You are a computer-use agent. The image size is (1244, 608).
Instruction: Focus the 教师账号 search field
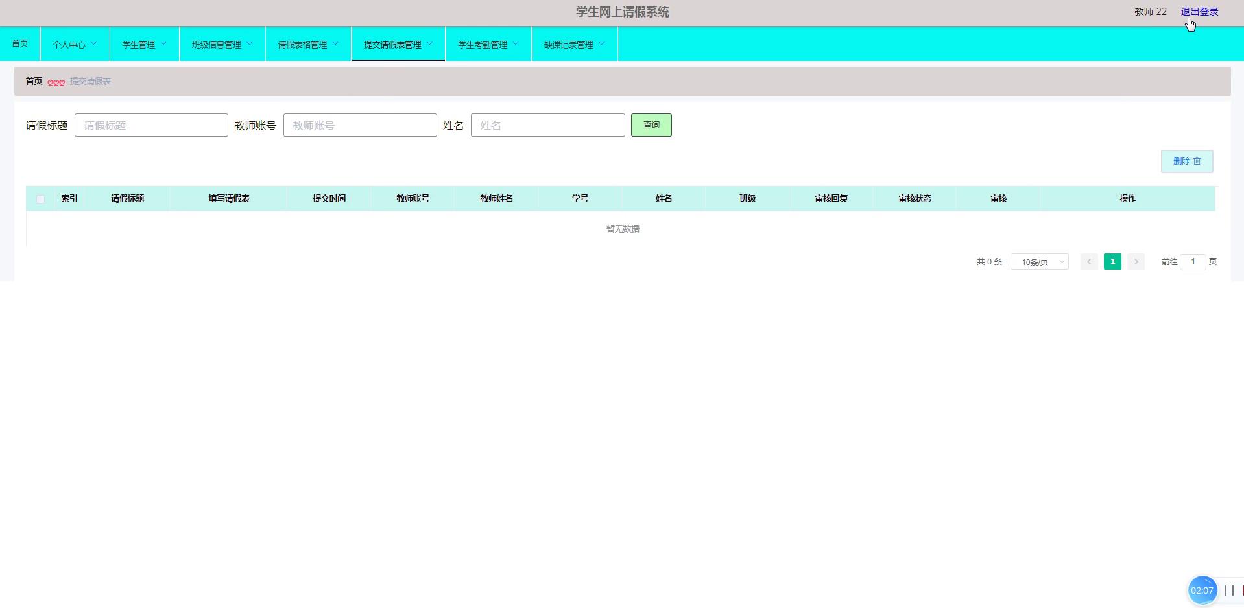360,125
